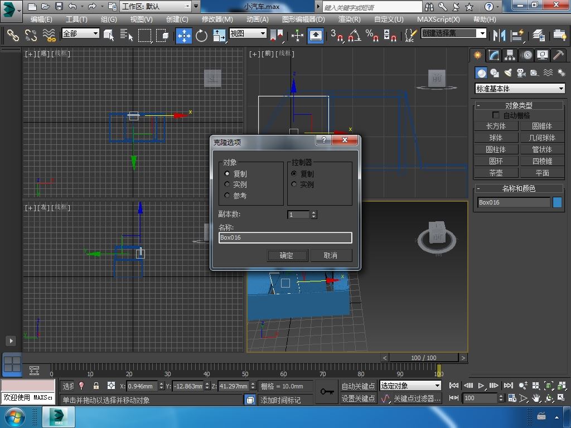Viewport: 571px width, 428px height.
Task: Click the Rotate tool icon
Action: tap(201, 36)
